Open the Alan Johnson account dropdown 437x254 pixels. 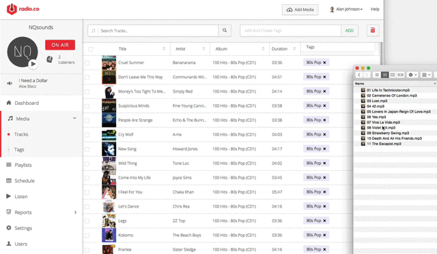pyautogui.click(x=349, y=9)
